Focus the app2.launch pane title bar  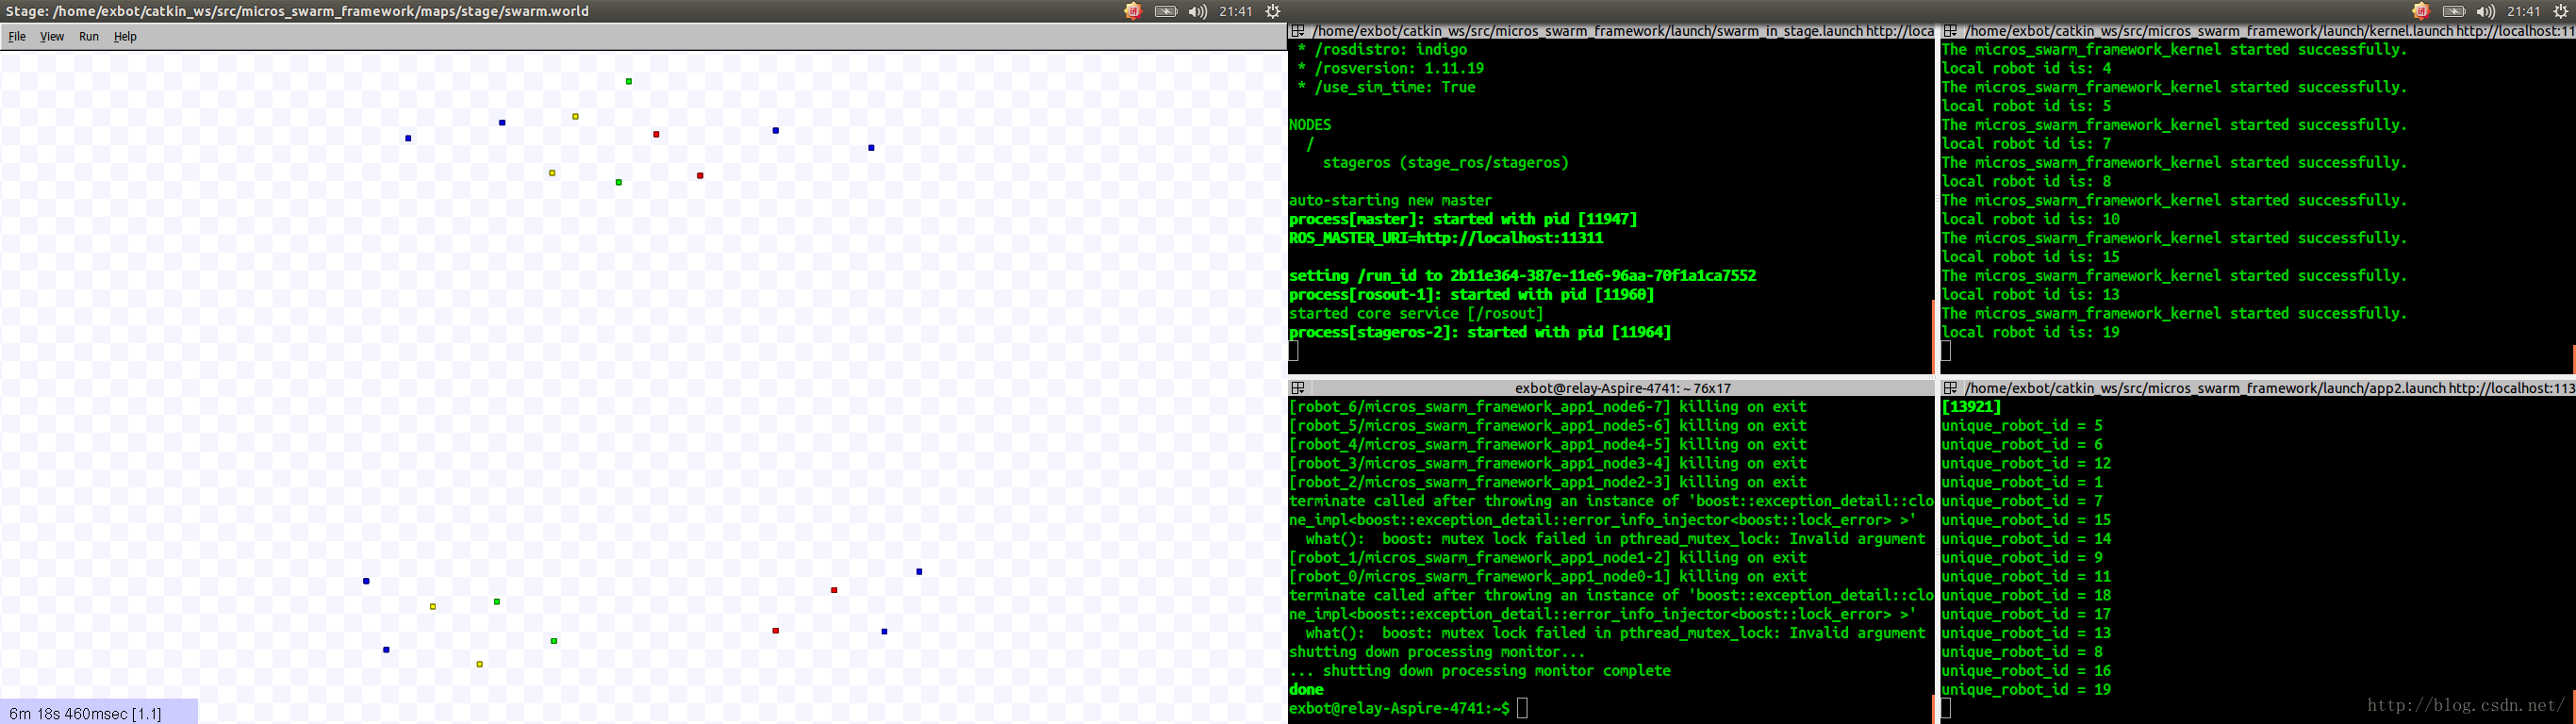click(x=2258, y=388)
